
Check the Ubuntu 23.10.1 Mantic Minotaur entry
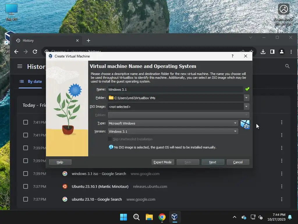[26, 186]
